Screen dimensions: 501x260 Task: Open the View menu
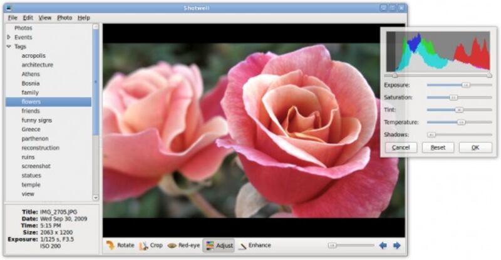[x=45, y=17]
